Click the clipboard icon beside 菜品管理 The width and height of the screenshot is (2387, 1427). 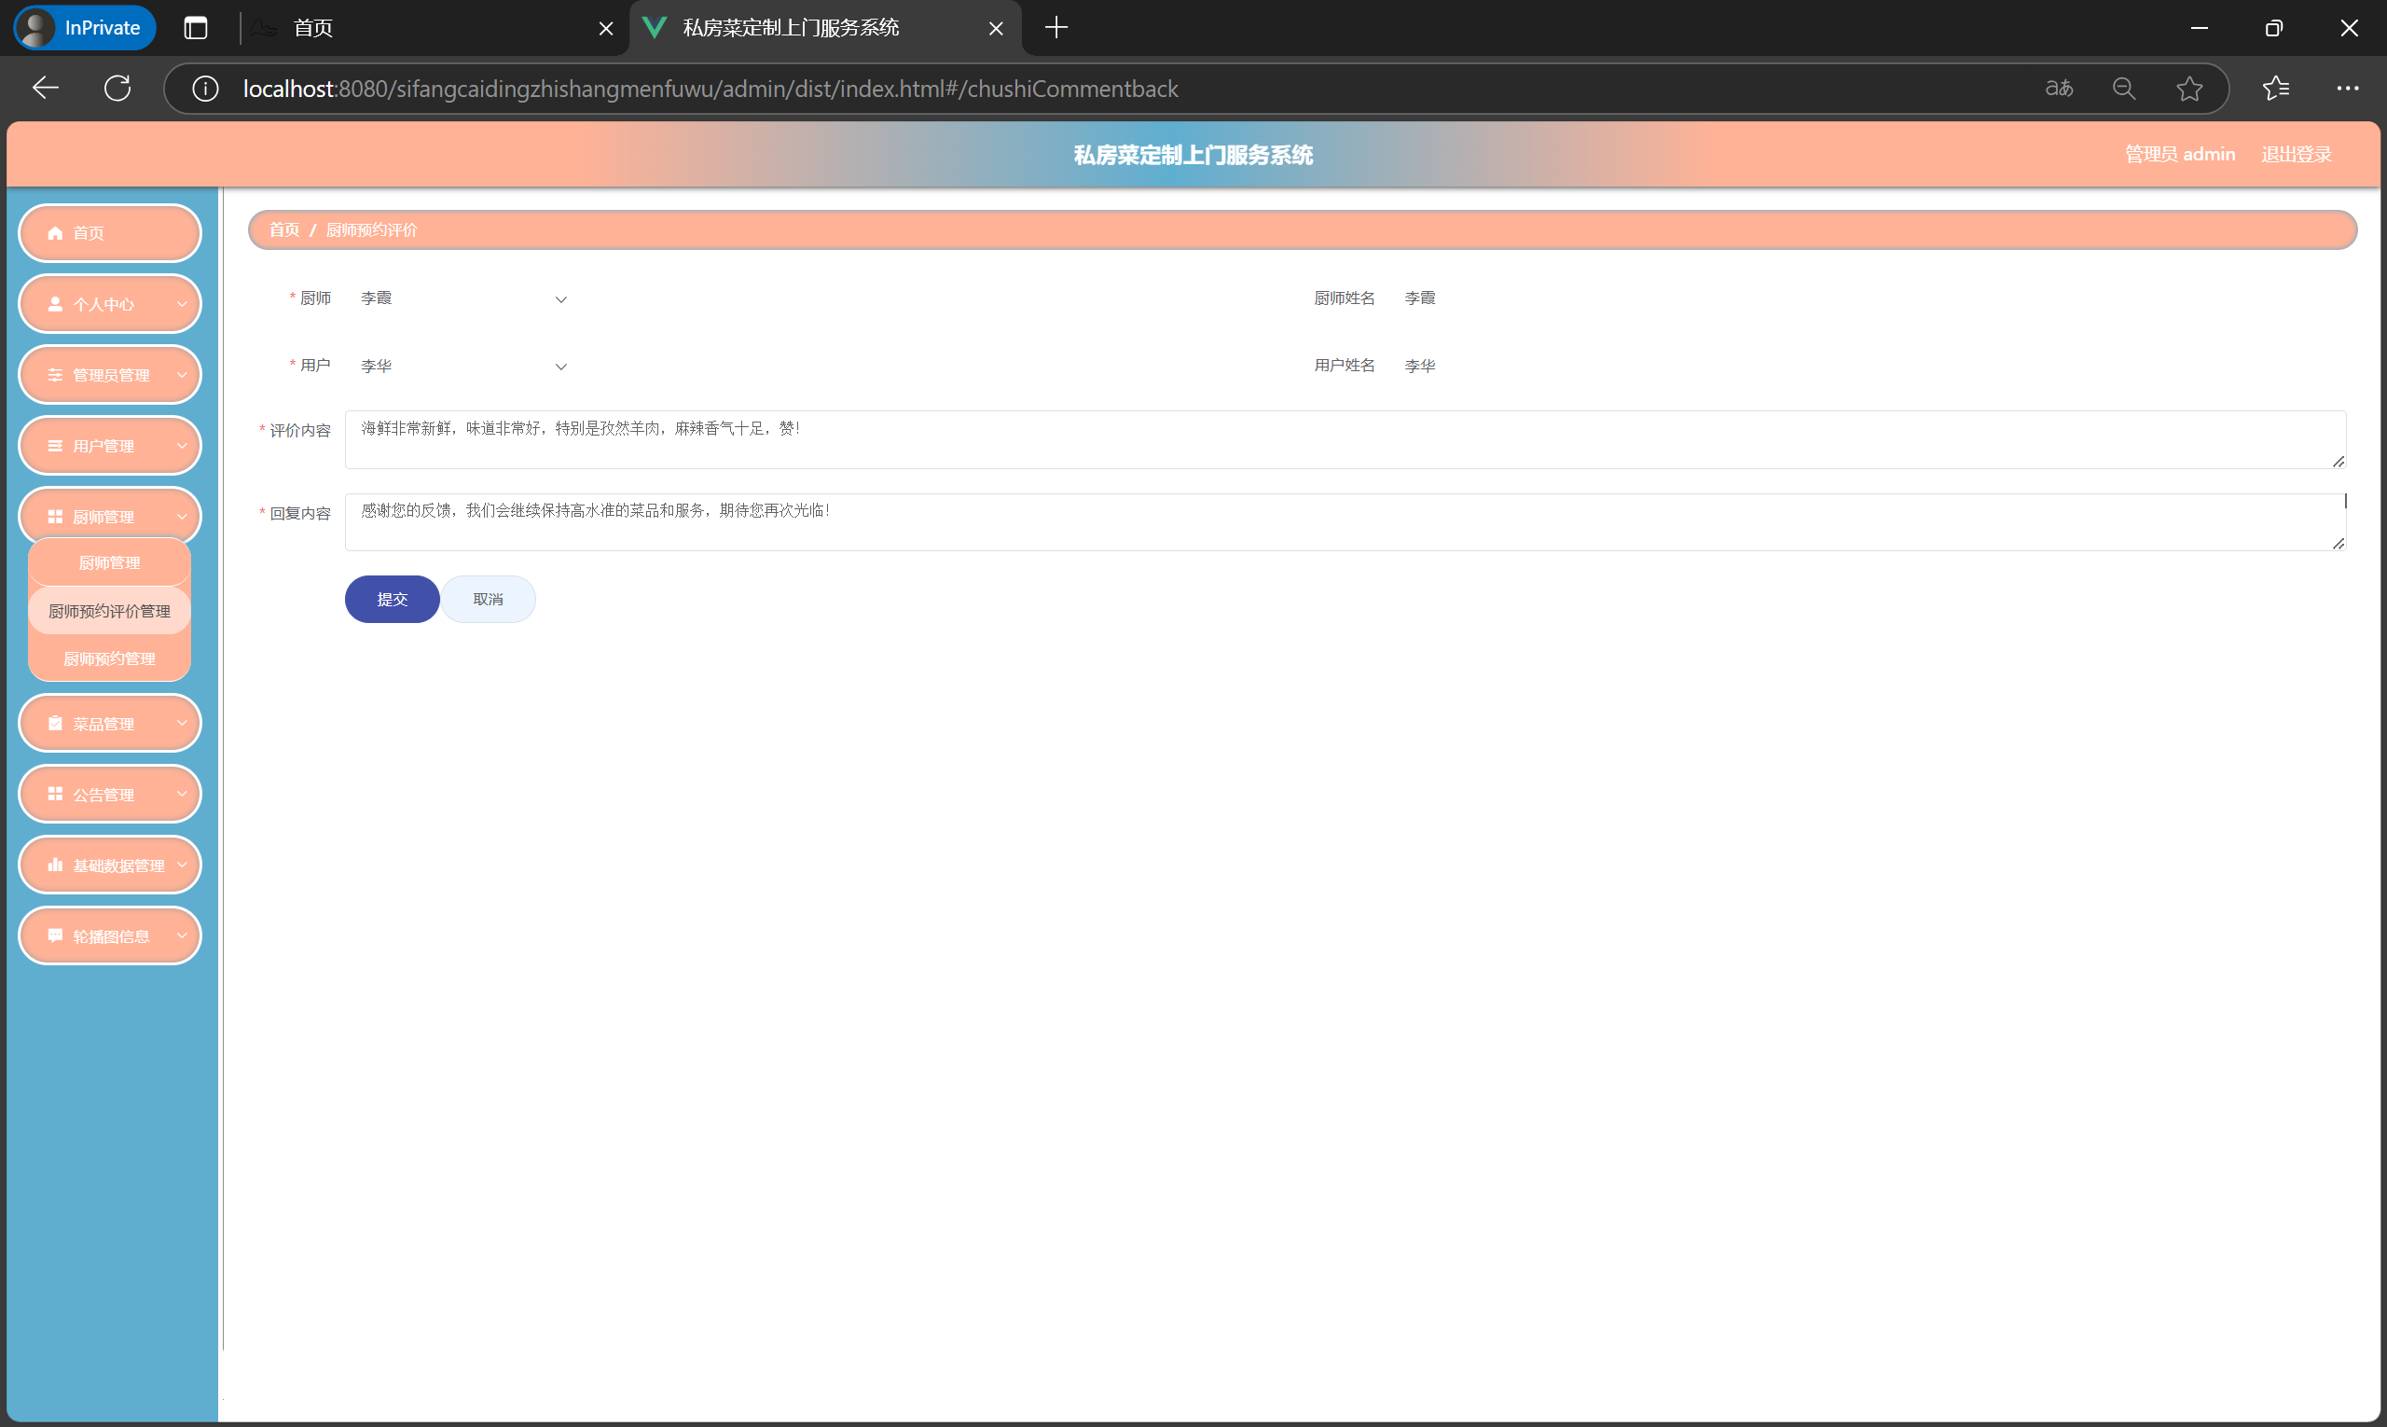[x=55, y=723]
